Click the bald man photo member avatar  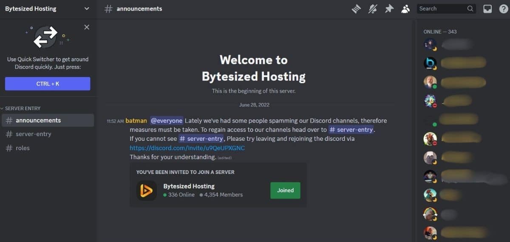click(x=430, y=82)
